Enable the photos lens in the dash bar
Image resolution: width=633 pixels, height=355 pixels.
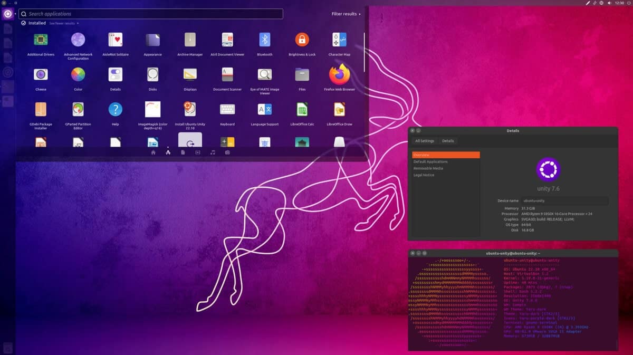coord(226,152)
